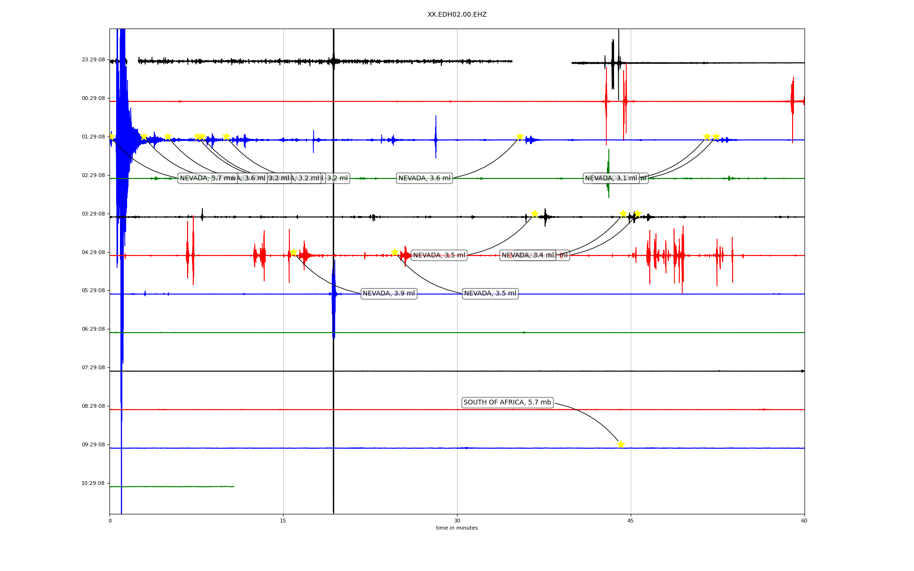Click the star connected to SOUTH OF AFRICA label
Viewport: 914px width, 571px height.
pos(620,444)
